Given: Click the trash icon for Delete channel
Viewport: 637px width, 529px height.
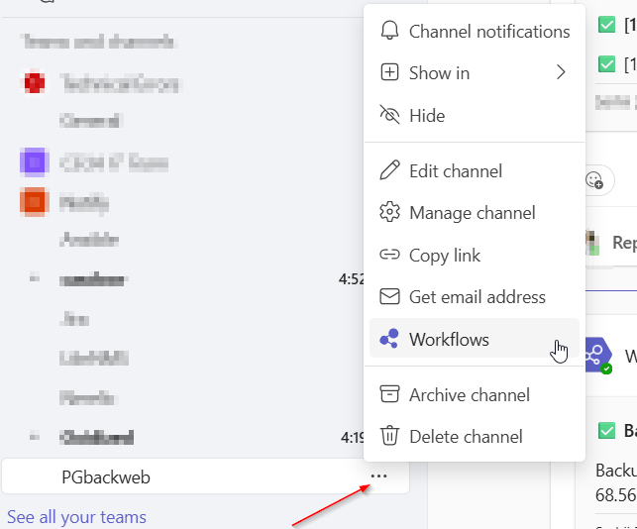Looking at the screenshot, I should [390, 436].
